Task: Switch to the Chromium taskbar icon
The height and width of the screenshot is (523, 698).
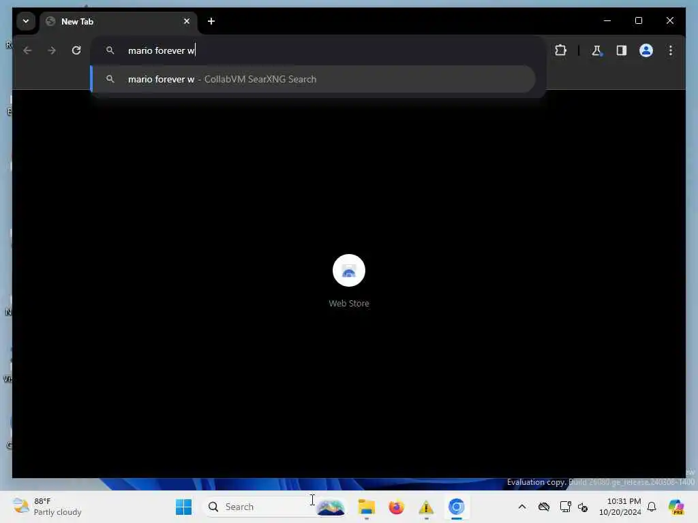Action: tap(456, 507)
